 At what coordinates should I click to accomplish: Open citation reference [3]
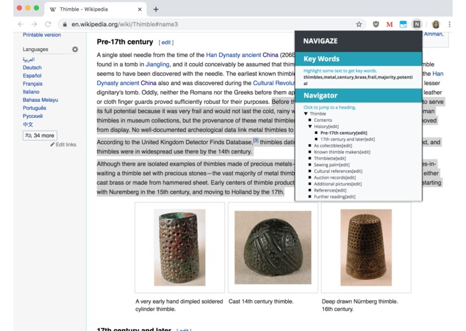(255, 140)
